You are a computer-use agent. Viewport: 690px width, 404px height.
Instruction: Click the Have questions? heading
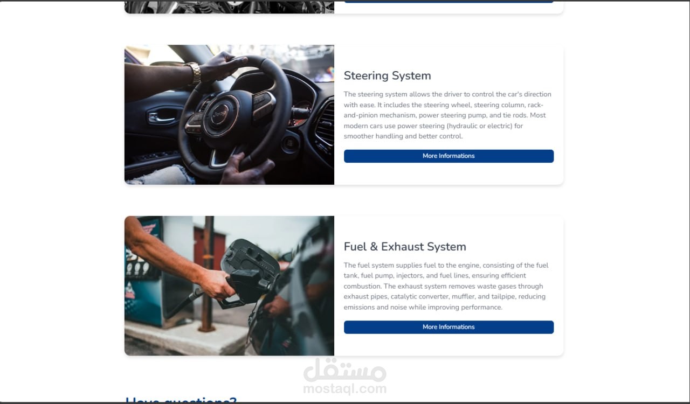tap(181, 400)
